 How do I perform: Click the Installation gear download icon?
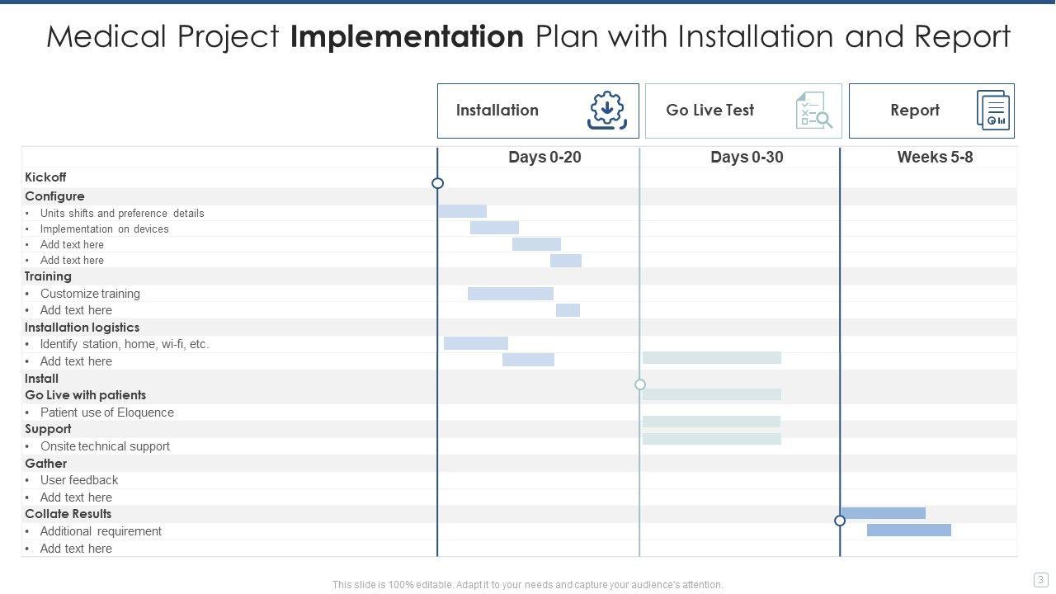(607, 111)
